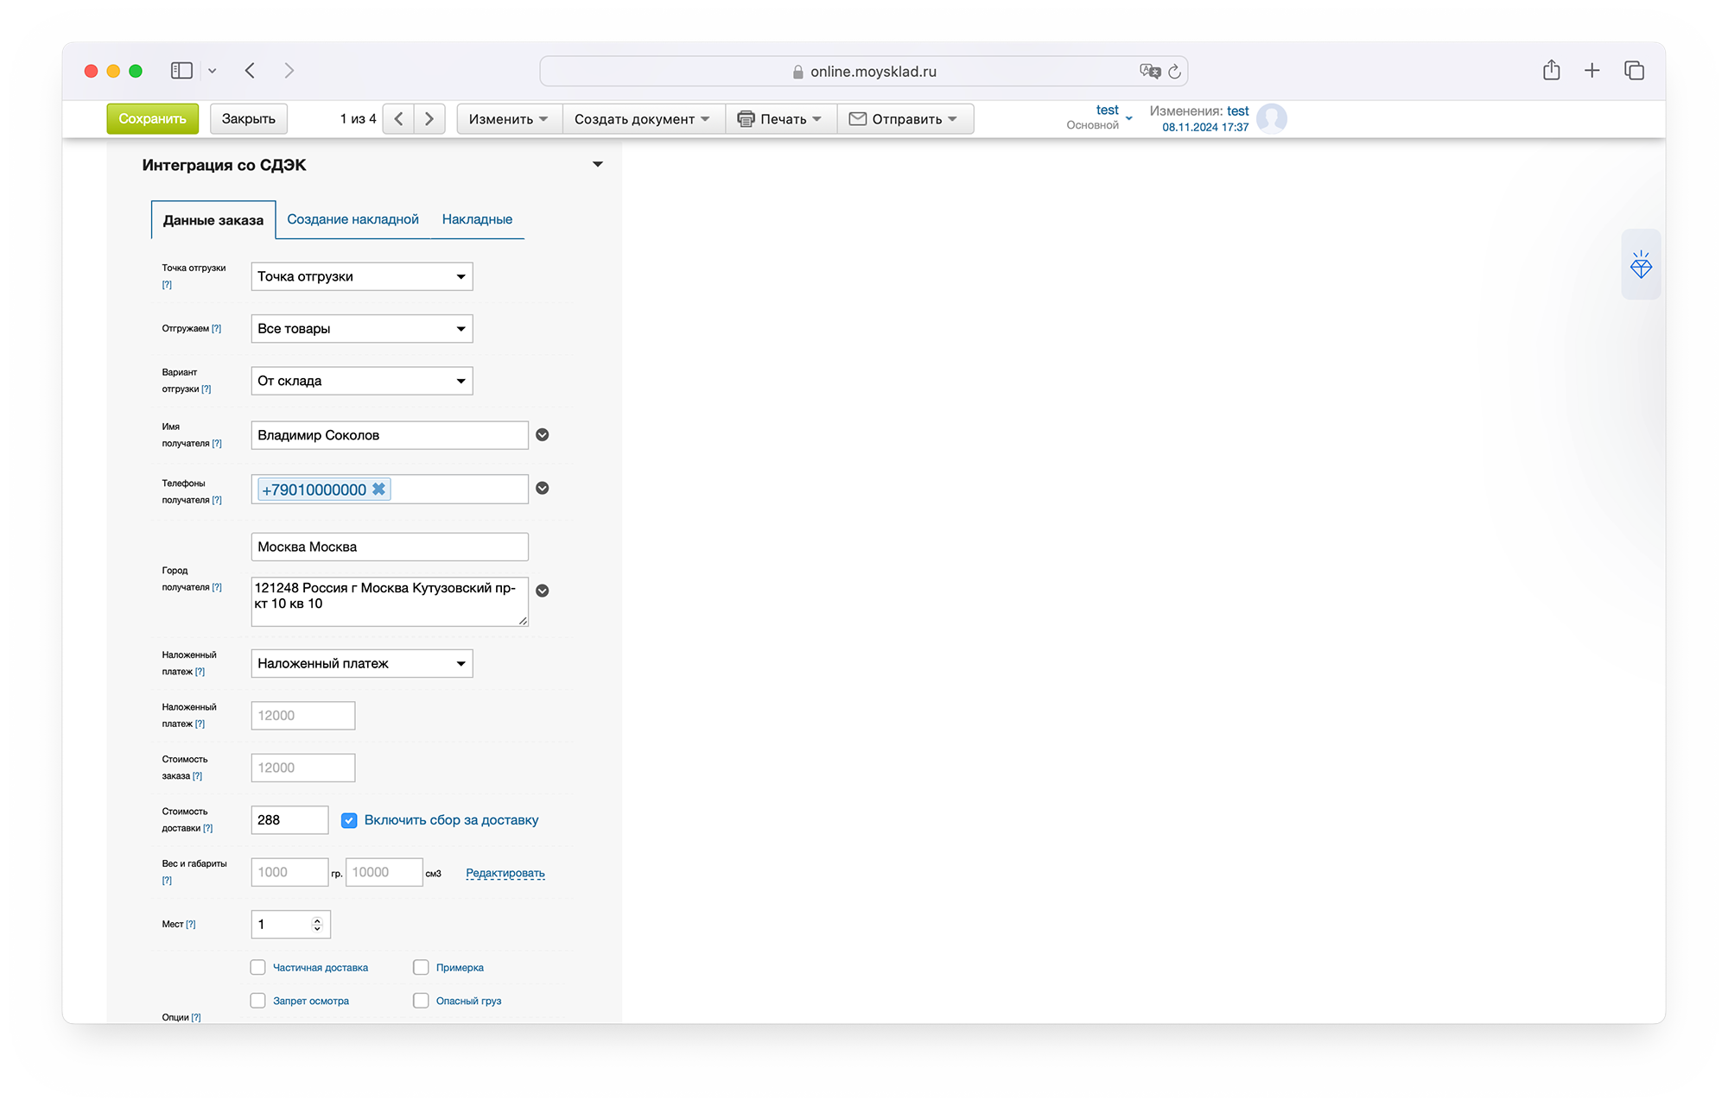Go to next document arrow
This screenshot has width=1728, height=1106.
click(429, 119)
